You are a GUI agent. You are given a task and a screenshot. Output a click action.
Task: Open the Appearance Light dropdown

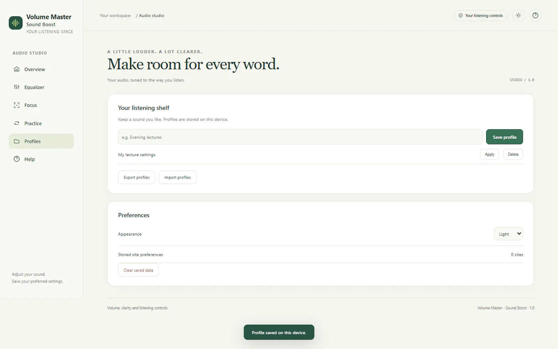(x=508, y=234)
